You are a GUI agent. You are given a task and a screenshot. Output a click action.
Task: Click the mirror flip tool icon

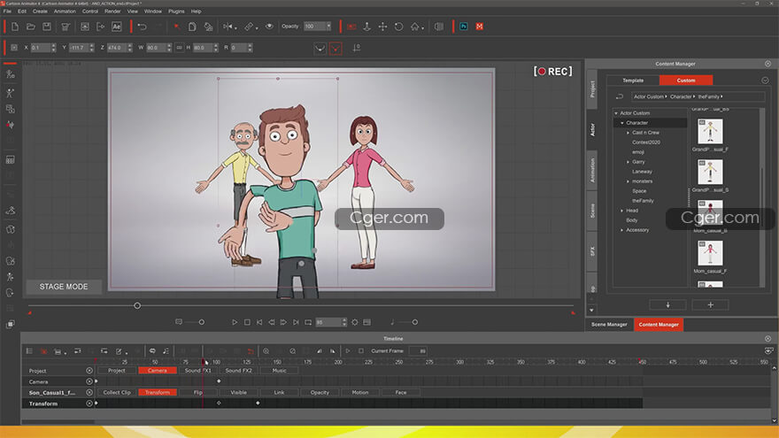pos(228,27)
